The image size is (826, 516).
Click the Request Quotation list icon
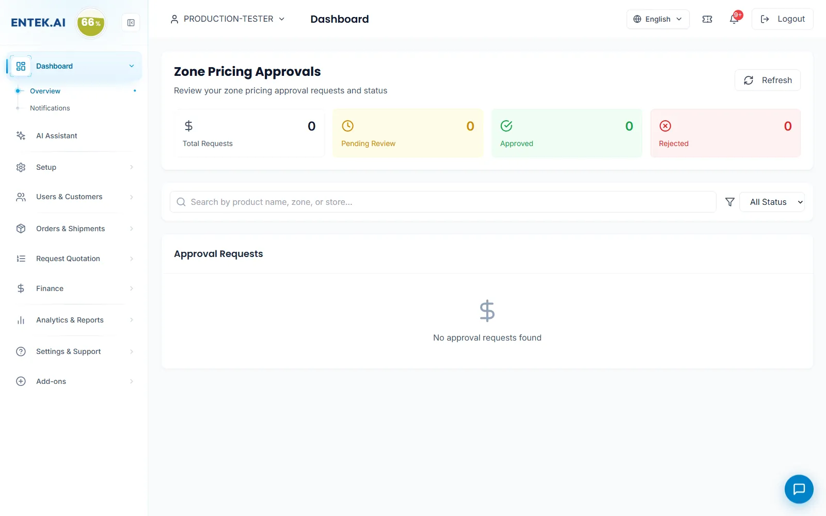tap(21, 259)
